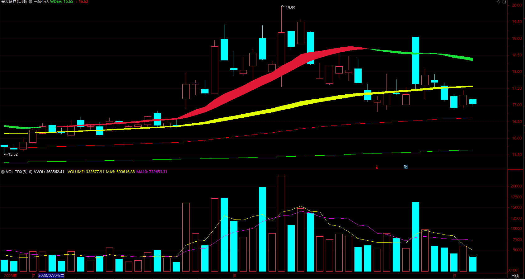This screenshot has height=279, width=525.
Task: Click the month '9' marker on time axis
Action: [455, 276]
